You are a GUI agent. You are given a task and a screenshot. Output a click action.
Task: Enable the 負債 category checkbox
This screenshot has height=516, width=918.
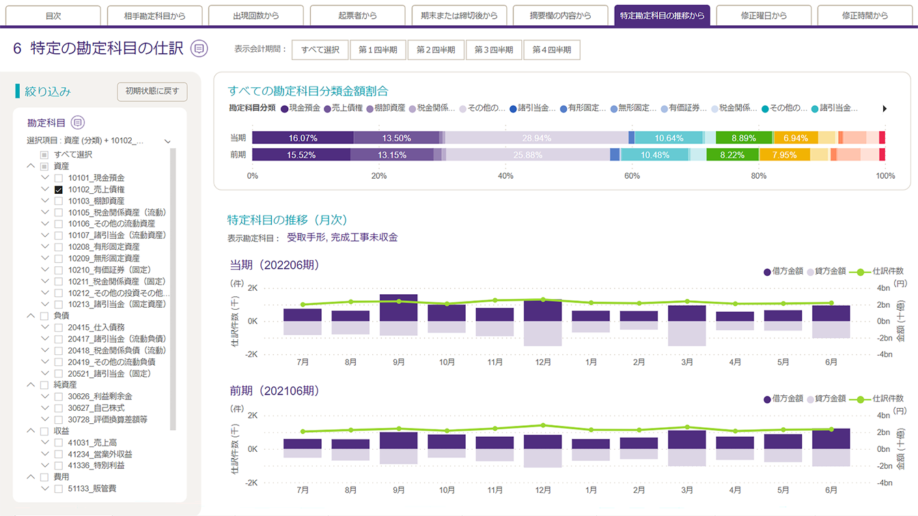tap(44, 316)
